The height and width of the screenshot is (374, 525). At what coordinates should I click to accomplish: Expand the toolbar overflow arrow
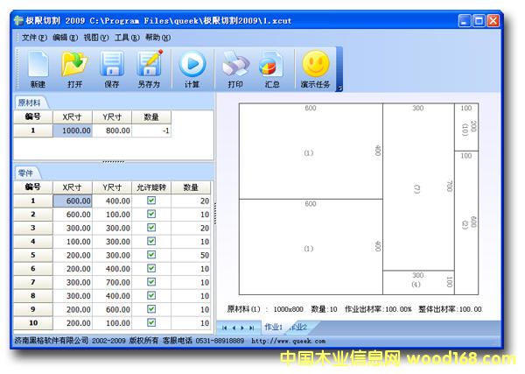339,88
